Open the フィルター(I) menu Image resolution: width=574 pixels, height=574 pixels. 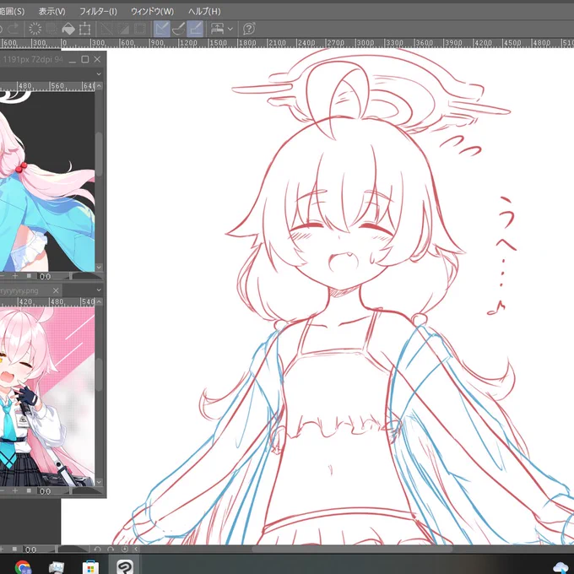coord(98,11)
